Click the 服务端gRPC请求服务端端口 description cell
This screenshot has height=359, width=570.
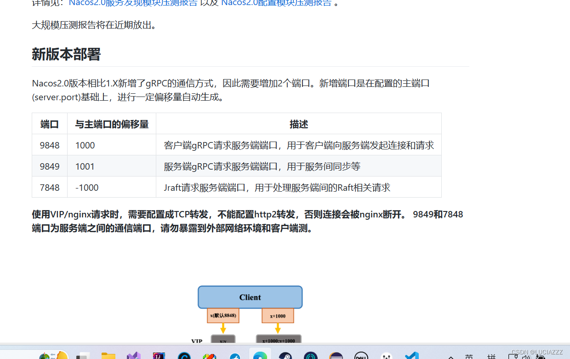[x=299, y=166]
